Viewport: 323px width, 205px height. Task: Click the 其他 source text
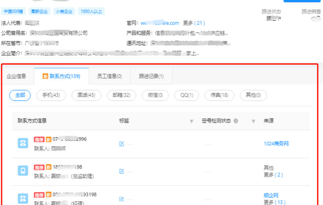pos(269,168)
